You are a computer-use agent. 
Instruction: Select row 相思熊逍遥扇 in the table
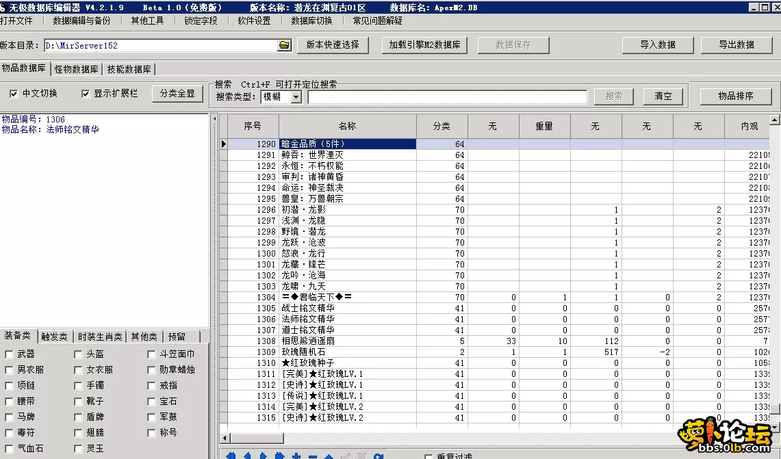[x=498, y=341]
